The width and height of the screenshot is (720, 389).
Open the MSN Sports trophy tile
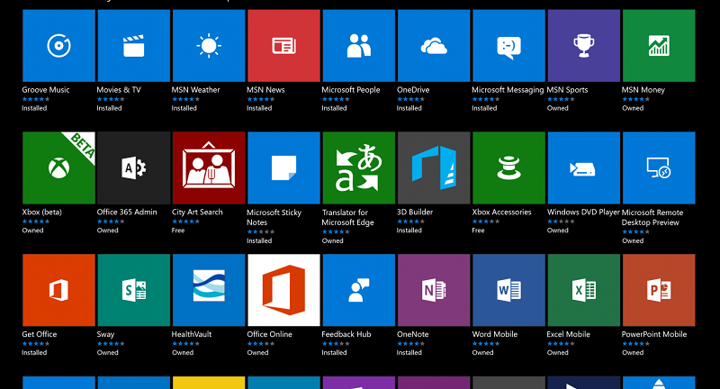pos(583,46)
